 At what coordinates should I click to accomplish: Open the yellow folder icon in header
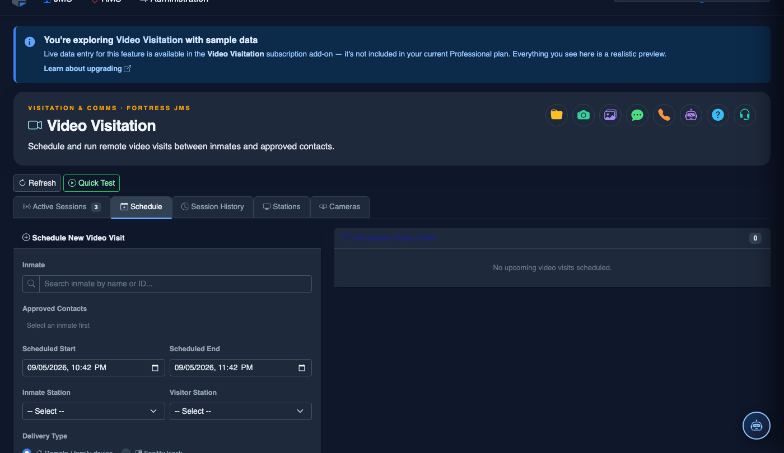tap(557, 115)
